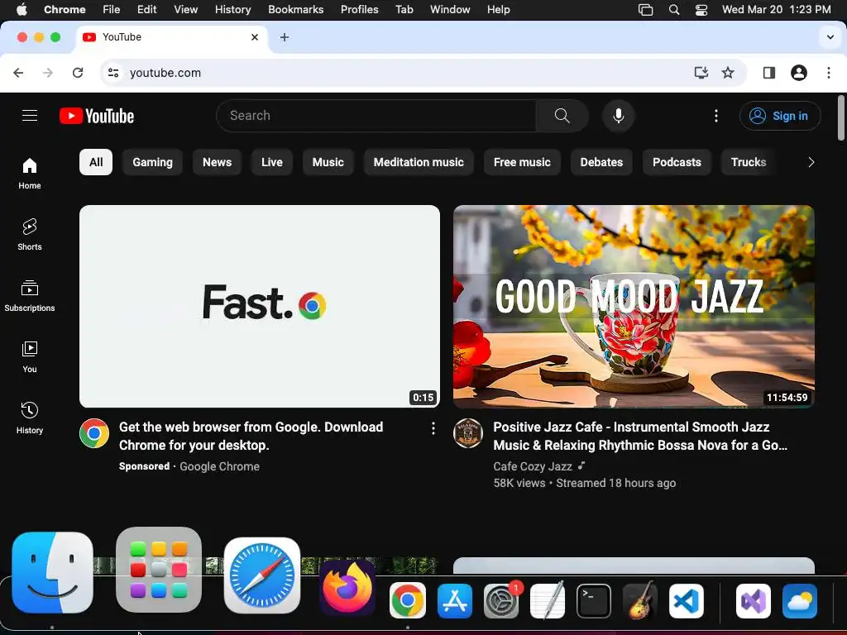Click the Sign in button
The width and height of the screenshot is (847, 635).
[779, 116]
